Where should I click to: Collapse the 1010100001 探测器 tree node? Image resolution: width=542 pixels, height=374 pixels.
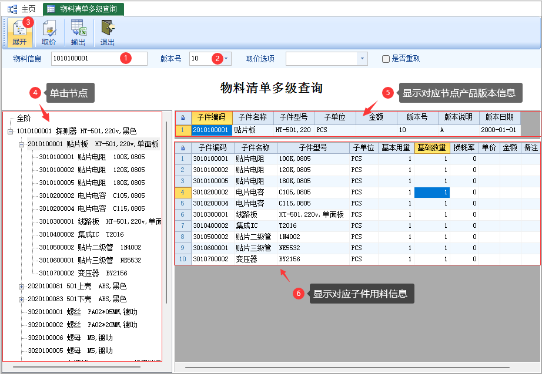(11, 132)
